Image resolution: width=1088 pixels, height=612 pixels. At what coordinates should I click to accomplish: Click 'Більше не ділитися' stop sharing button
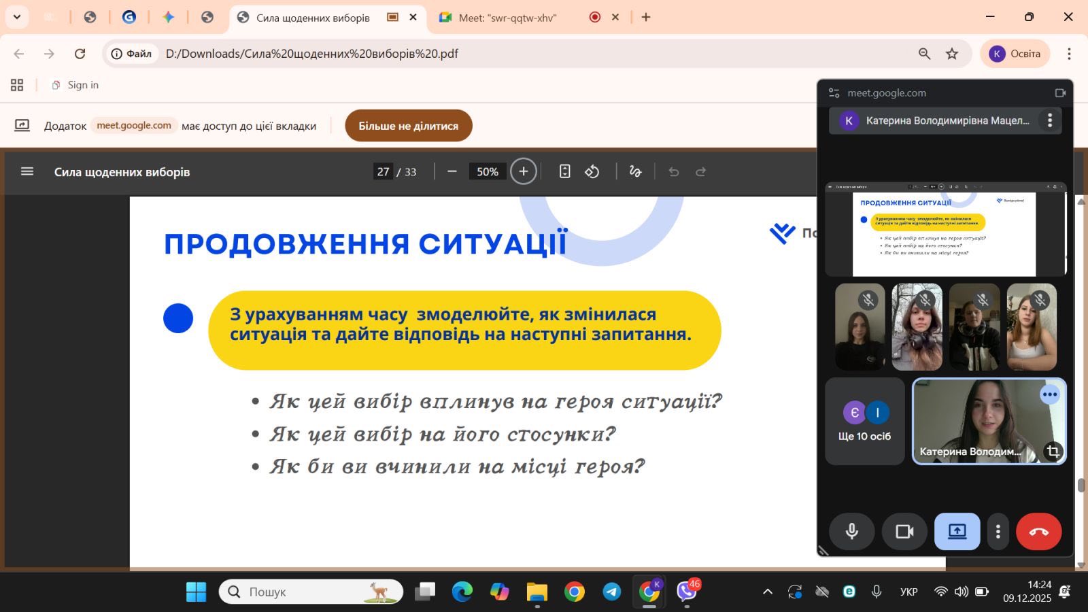click(x=409, y=126)
